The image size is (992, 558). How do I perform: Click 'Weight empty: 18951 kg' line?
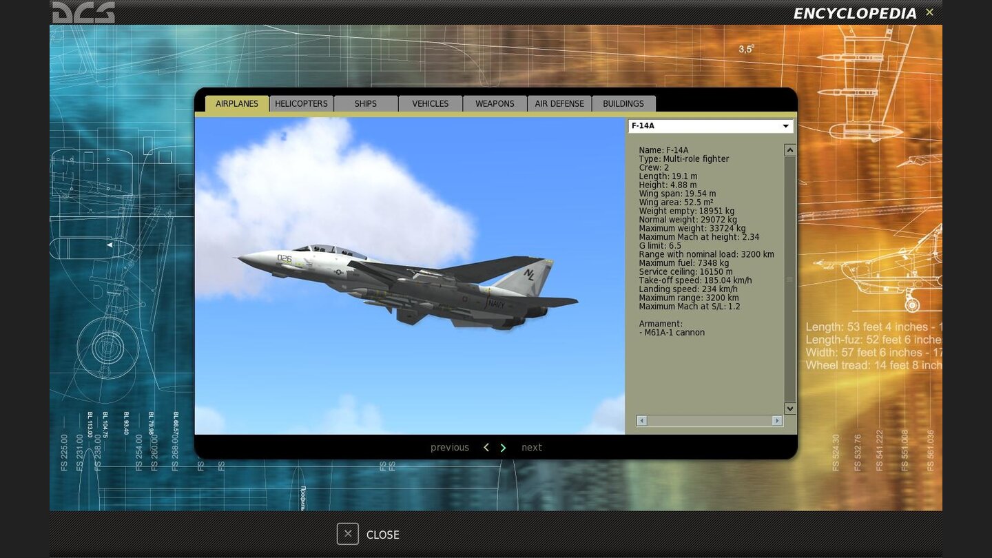point(686,211)
